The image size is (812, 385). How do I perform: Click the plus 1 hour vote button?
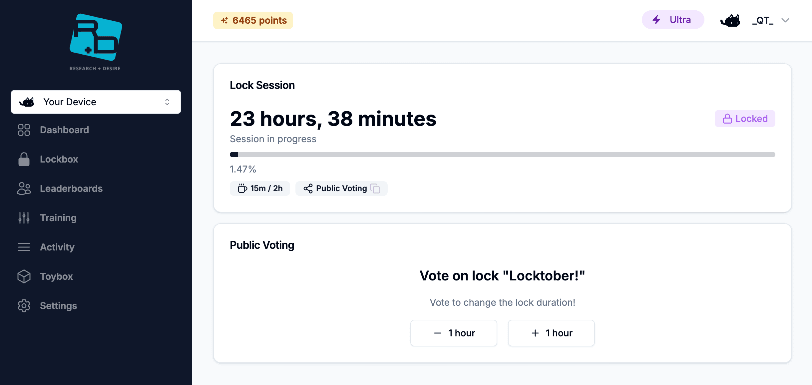point(551,333)
